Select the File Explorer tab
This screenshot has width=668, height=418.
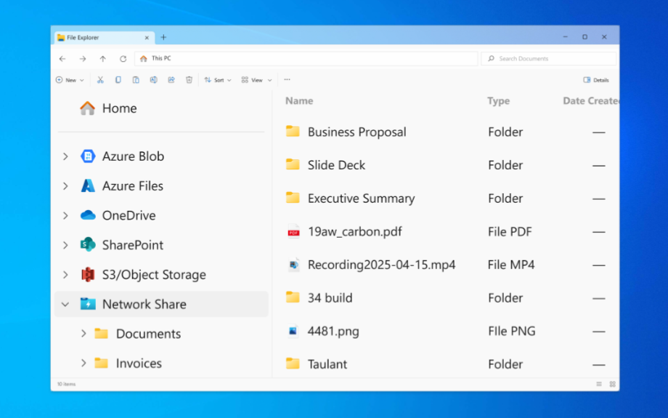pyautogui.click(x=104, y=38)
